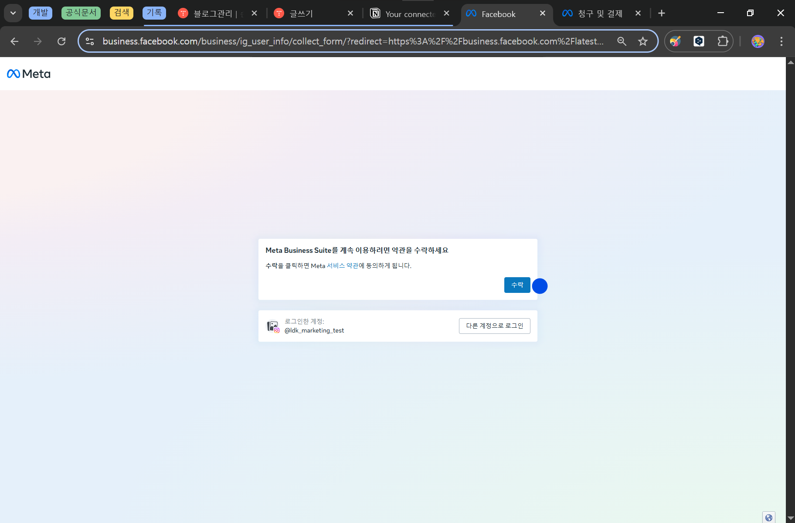Expand the tab search dropdown arrow
This screenshot has height=523, width=795.
13,13
